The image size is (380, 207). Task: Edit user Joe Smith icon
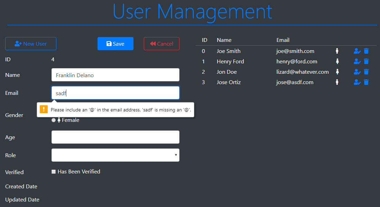pyautogui.click(x=357, y=51)
